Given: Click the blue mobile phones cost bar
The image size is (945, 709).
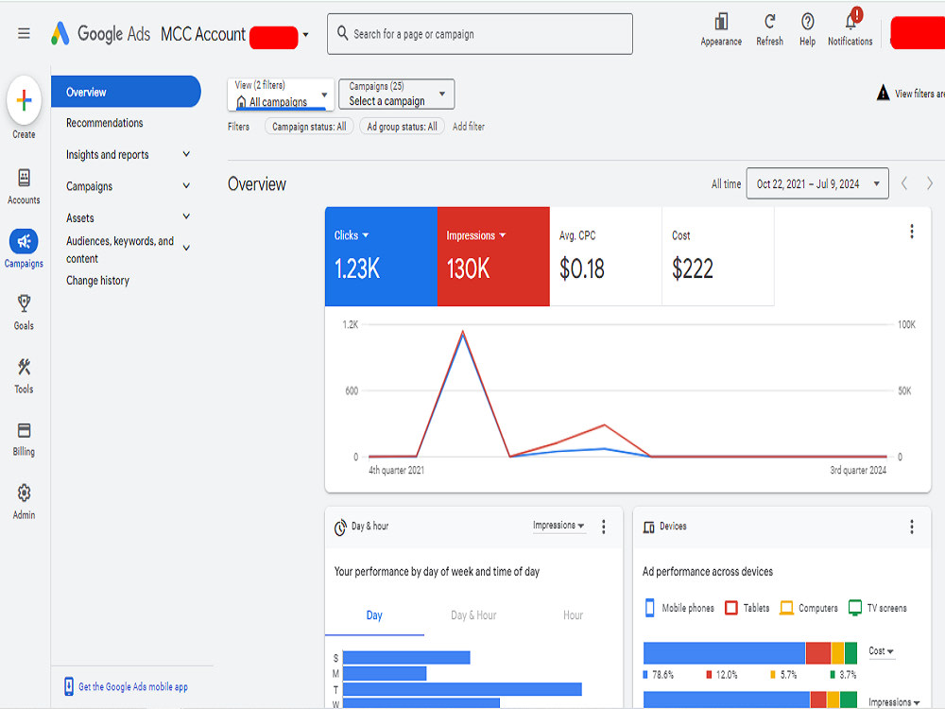Looking at the screenshot, I should point(724,653).
